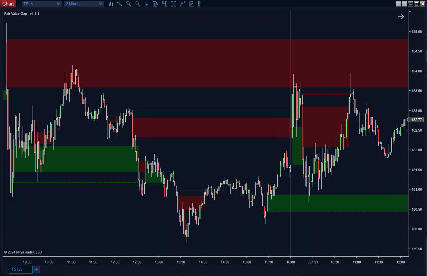Open the TSLA instrument selector dropdown

point(42,4)
